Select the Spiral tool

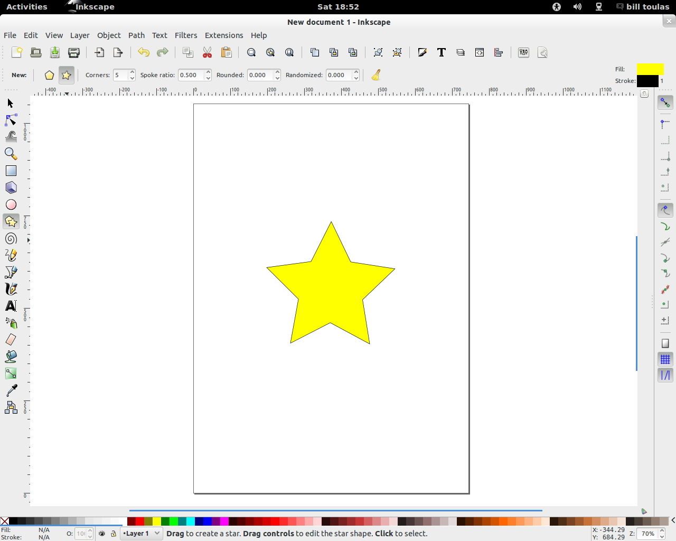coord(11,238)
